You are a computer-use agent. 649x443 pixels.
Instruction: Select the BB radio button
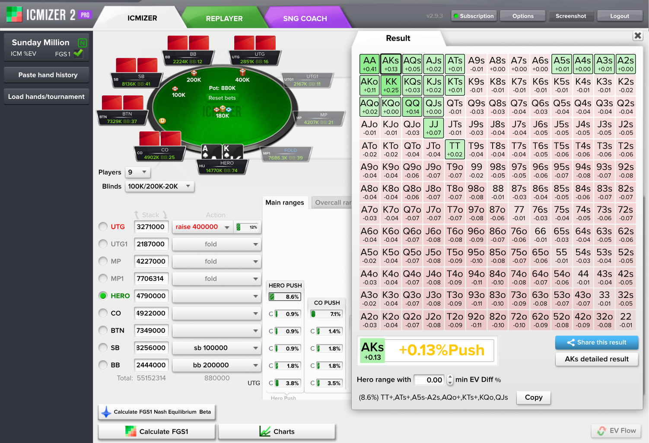click(103, 365)
